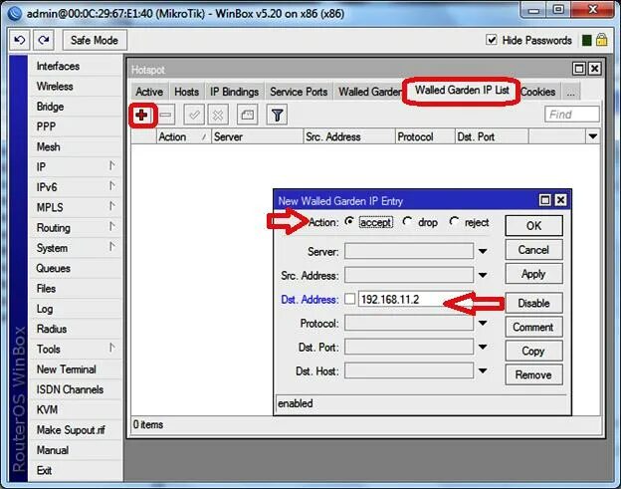Expand the Dst. Port field arrow

(483, 347)
